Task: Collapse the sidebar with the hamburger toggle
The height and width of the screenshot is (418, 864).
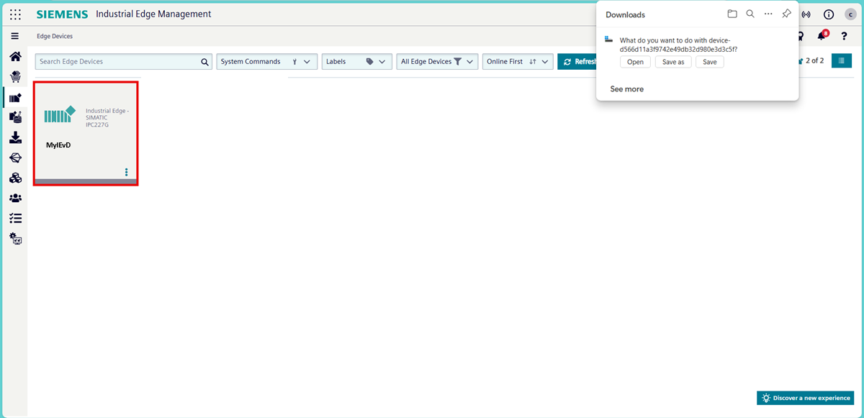Action: click(x=14, y=35)
